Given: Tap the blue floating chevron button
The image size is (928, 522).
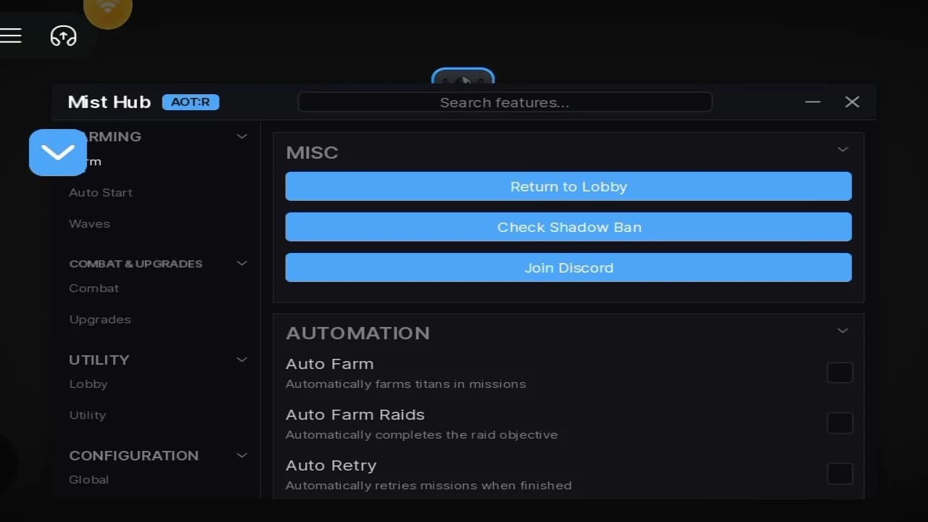Looking at the screenshot, I should click(x=58, y=152).
